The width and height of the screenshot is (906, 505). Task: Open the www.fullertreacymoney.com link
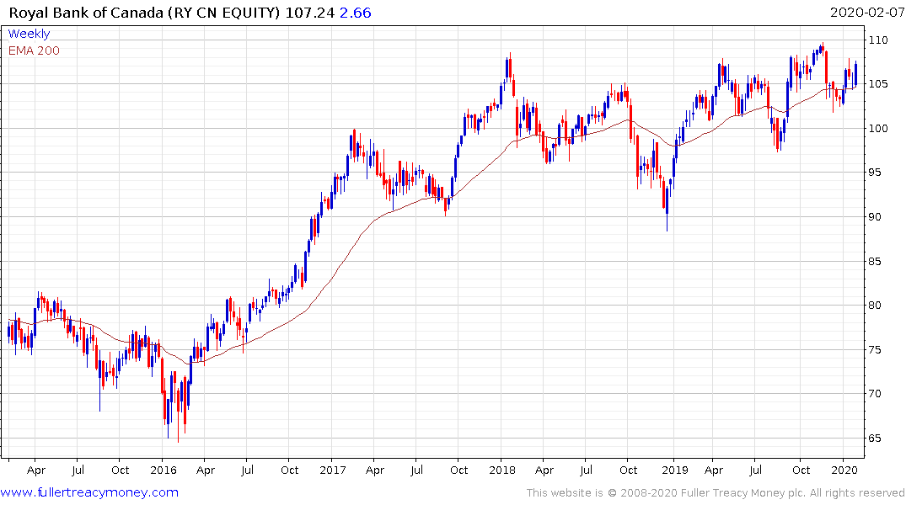(89, 492)
